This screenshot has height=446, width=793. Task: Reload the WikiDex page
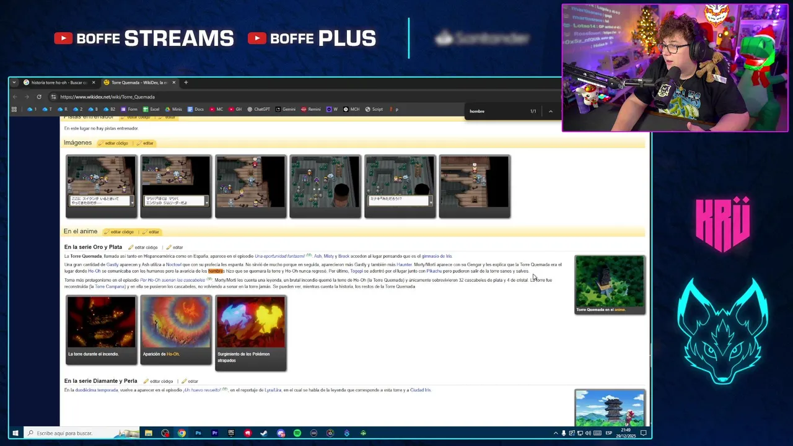[x=39, y=97]
